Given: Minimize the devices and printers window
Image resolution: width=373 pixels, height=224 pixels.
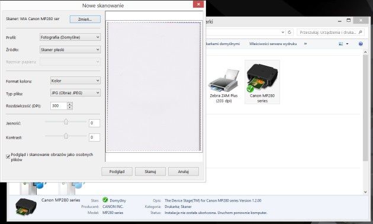Looking at the screenshot, I should pos(340,21).
